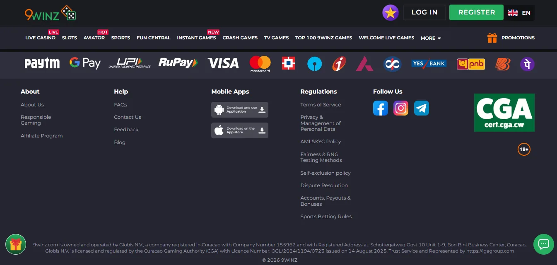Screen dimensions: 557x265
Task: Click the Bank of Baroda orange logo
Action: 503,64
